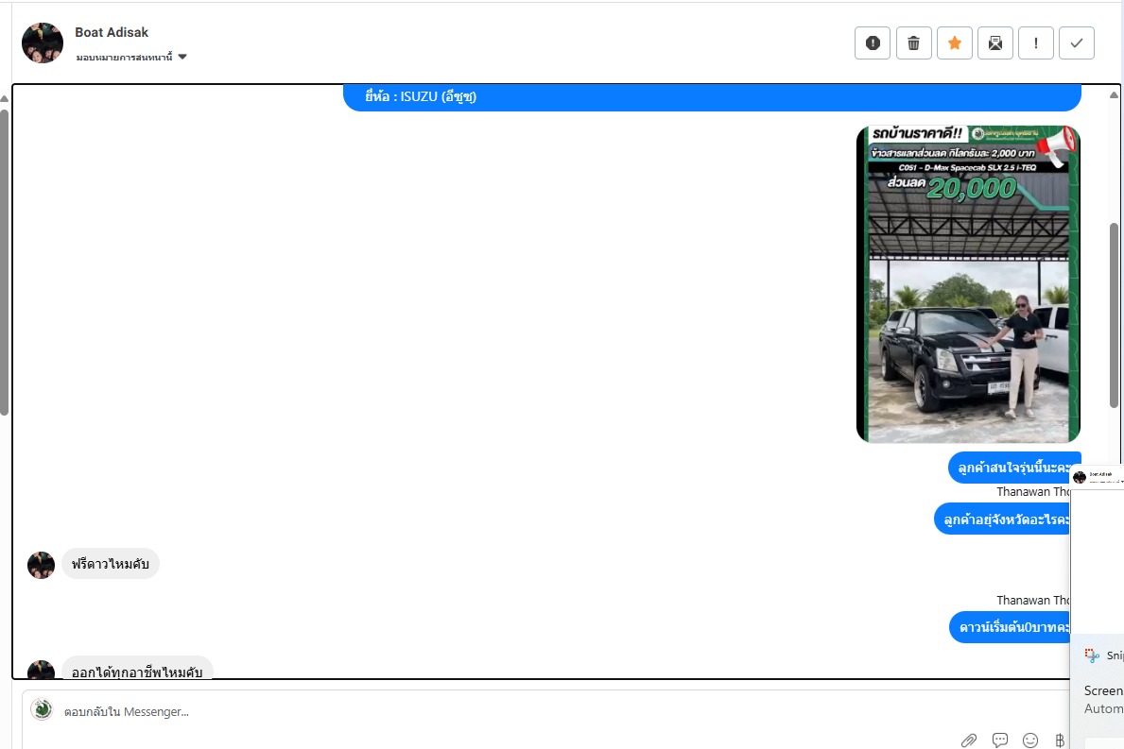Open Boat Adisak profile avatar in header
Viewport: 1124px width, 749px height.
pyautogui.click(x=43, y=43)
